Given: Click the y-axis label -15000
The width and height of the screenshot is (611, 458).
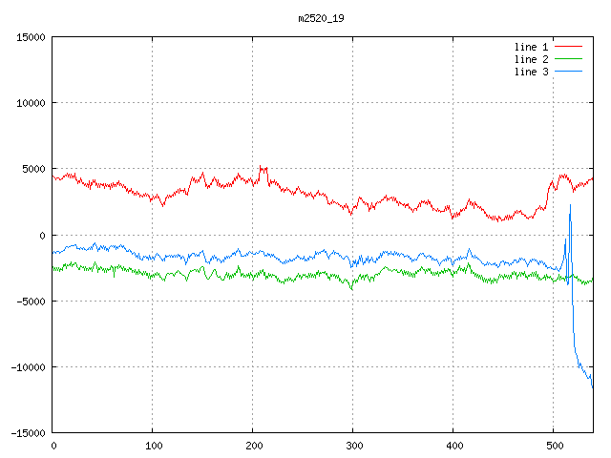Looking at the screenshot, I should point(28,433).
